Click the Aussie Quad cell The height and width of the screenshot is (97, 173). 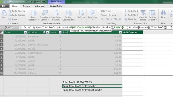coord(38,53)
